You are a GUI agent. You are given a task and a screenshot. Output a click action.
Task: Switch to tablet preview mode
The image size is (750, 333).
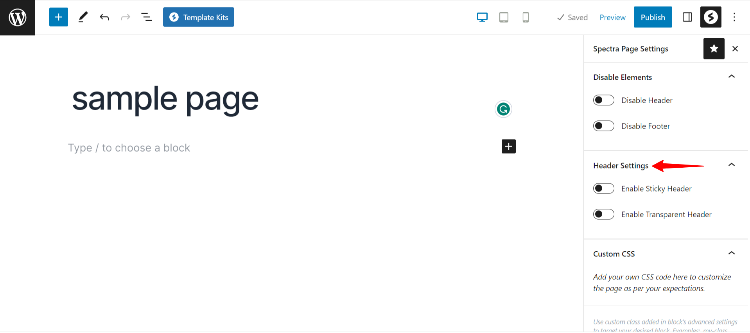click(504, 17)
